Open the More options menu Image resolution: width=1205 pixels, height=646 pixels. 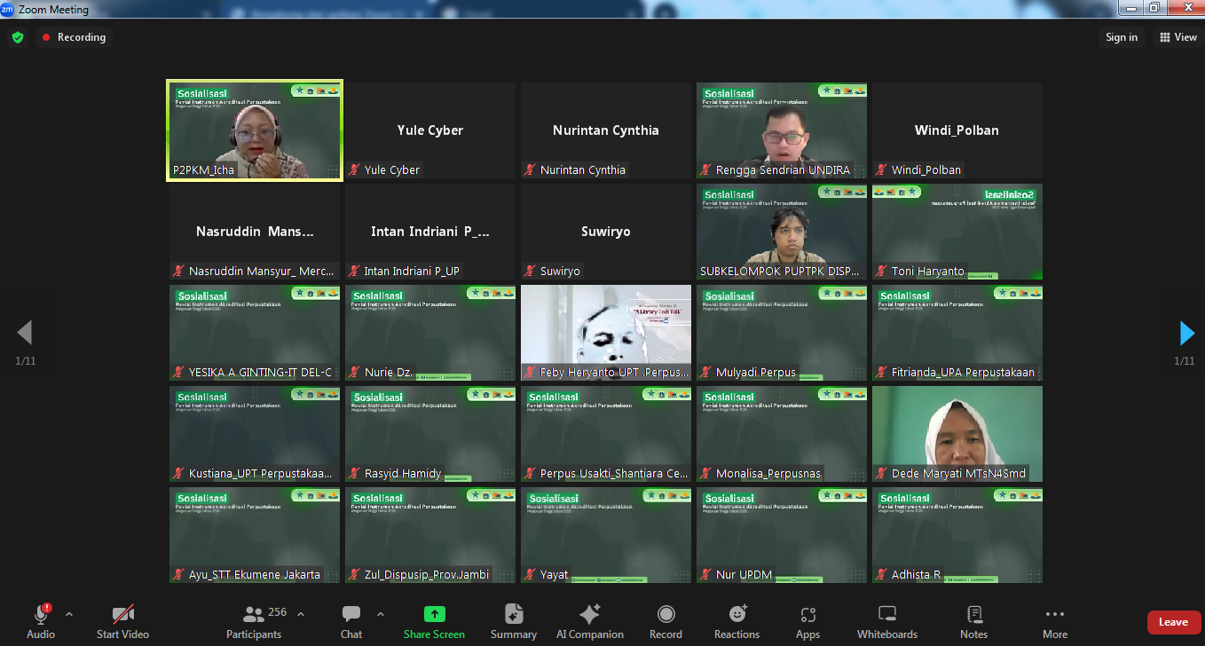click(1054, 621)
